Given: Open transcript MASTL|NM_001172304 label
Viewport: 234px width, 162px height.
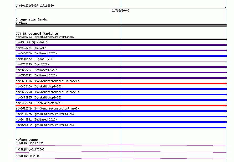Looking at the screenshot, I should point(30,143).
